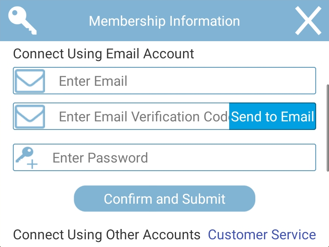Click the Enter Password placeholder text

[x=100, y=158]
